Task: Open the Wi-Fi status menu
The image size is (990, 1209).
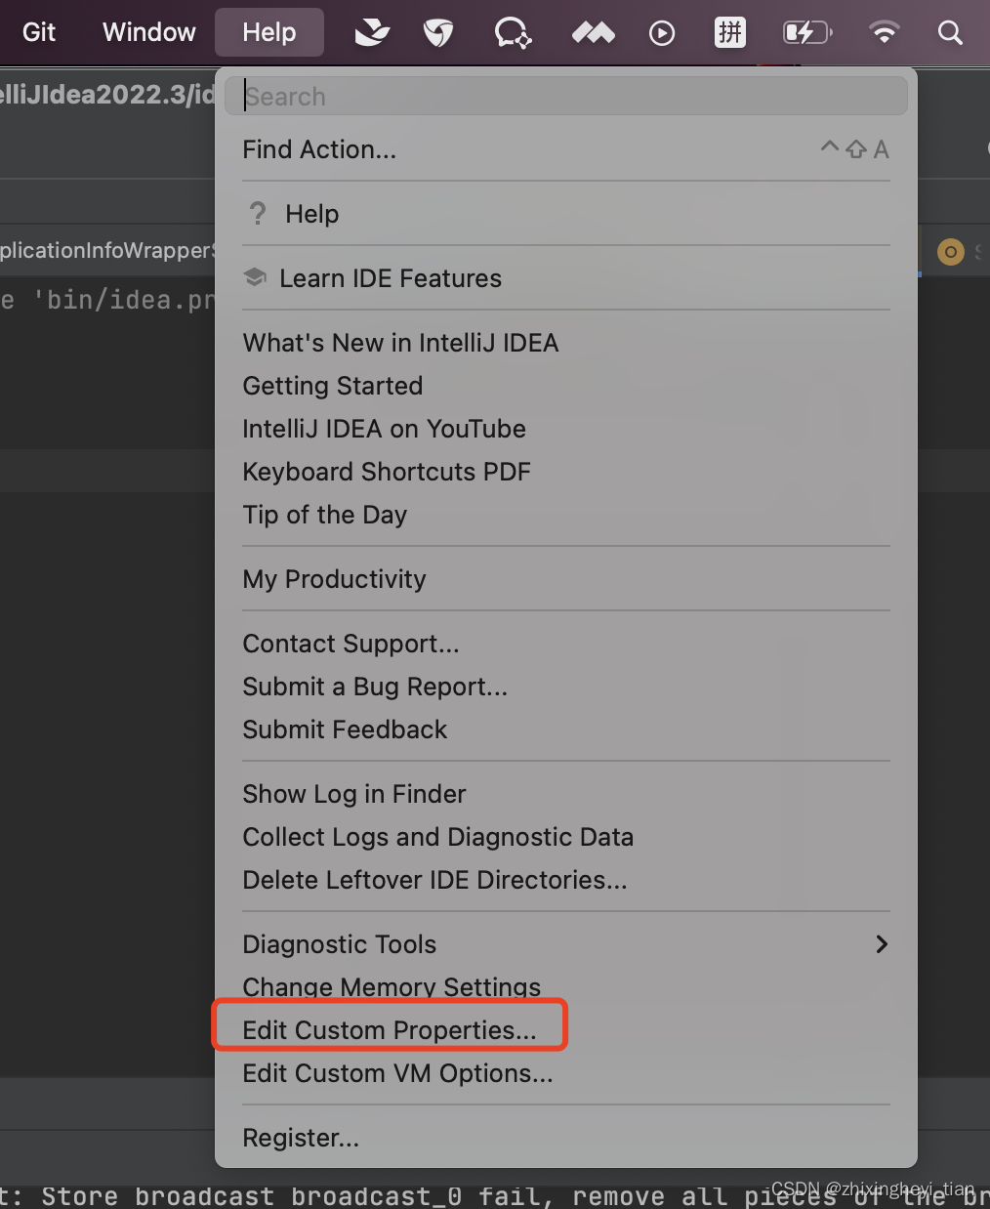Action: pos(884,33)
